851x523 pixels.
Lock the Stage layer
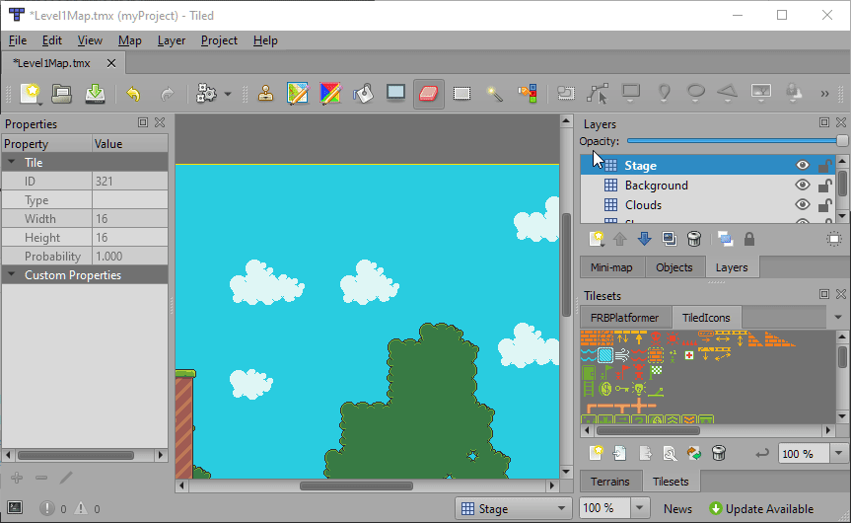coord(824,166)
